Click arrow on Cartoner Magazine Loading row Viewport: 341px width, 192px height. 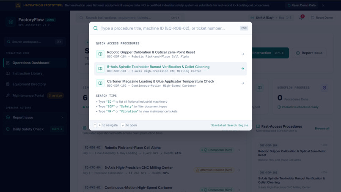click(x=243, y=83)
